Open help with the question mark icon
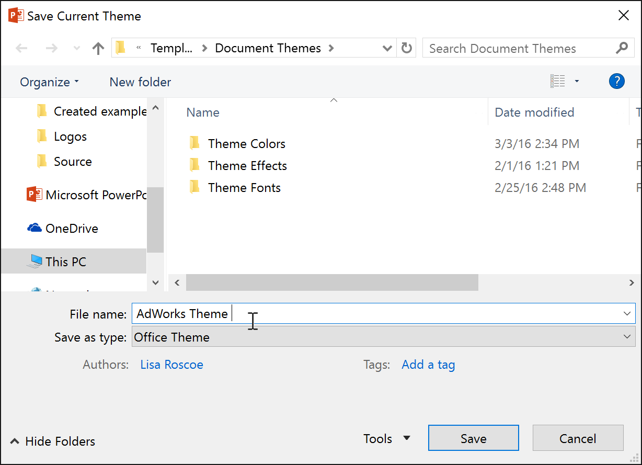 pos(617,82)
